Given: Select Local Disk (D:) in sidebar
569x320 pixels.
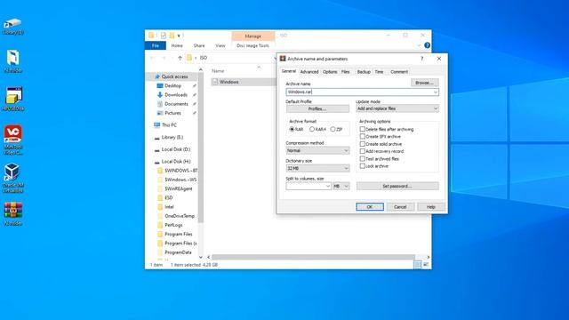Looking at the screenshot, I should [x=176, y=149].
